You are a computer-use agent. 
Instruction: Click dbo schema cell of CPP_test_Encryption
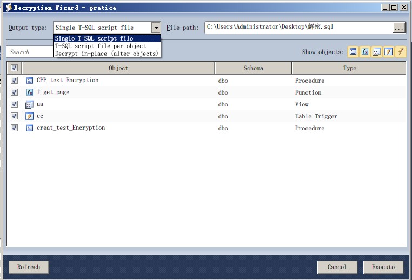223,81
